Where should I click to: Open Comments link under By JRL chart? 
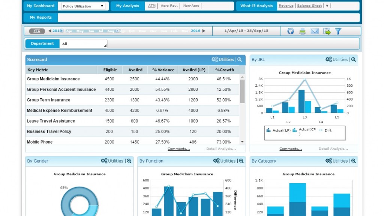291,149
